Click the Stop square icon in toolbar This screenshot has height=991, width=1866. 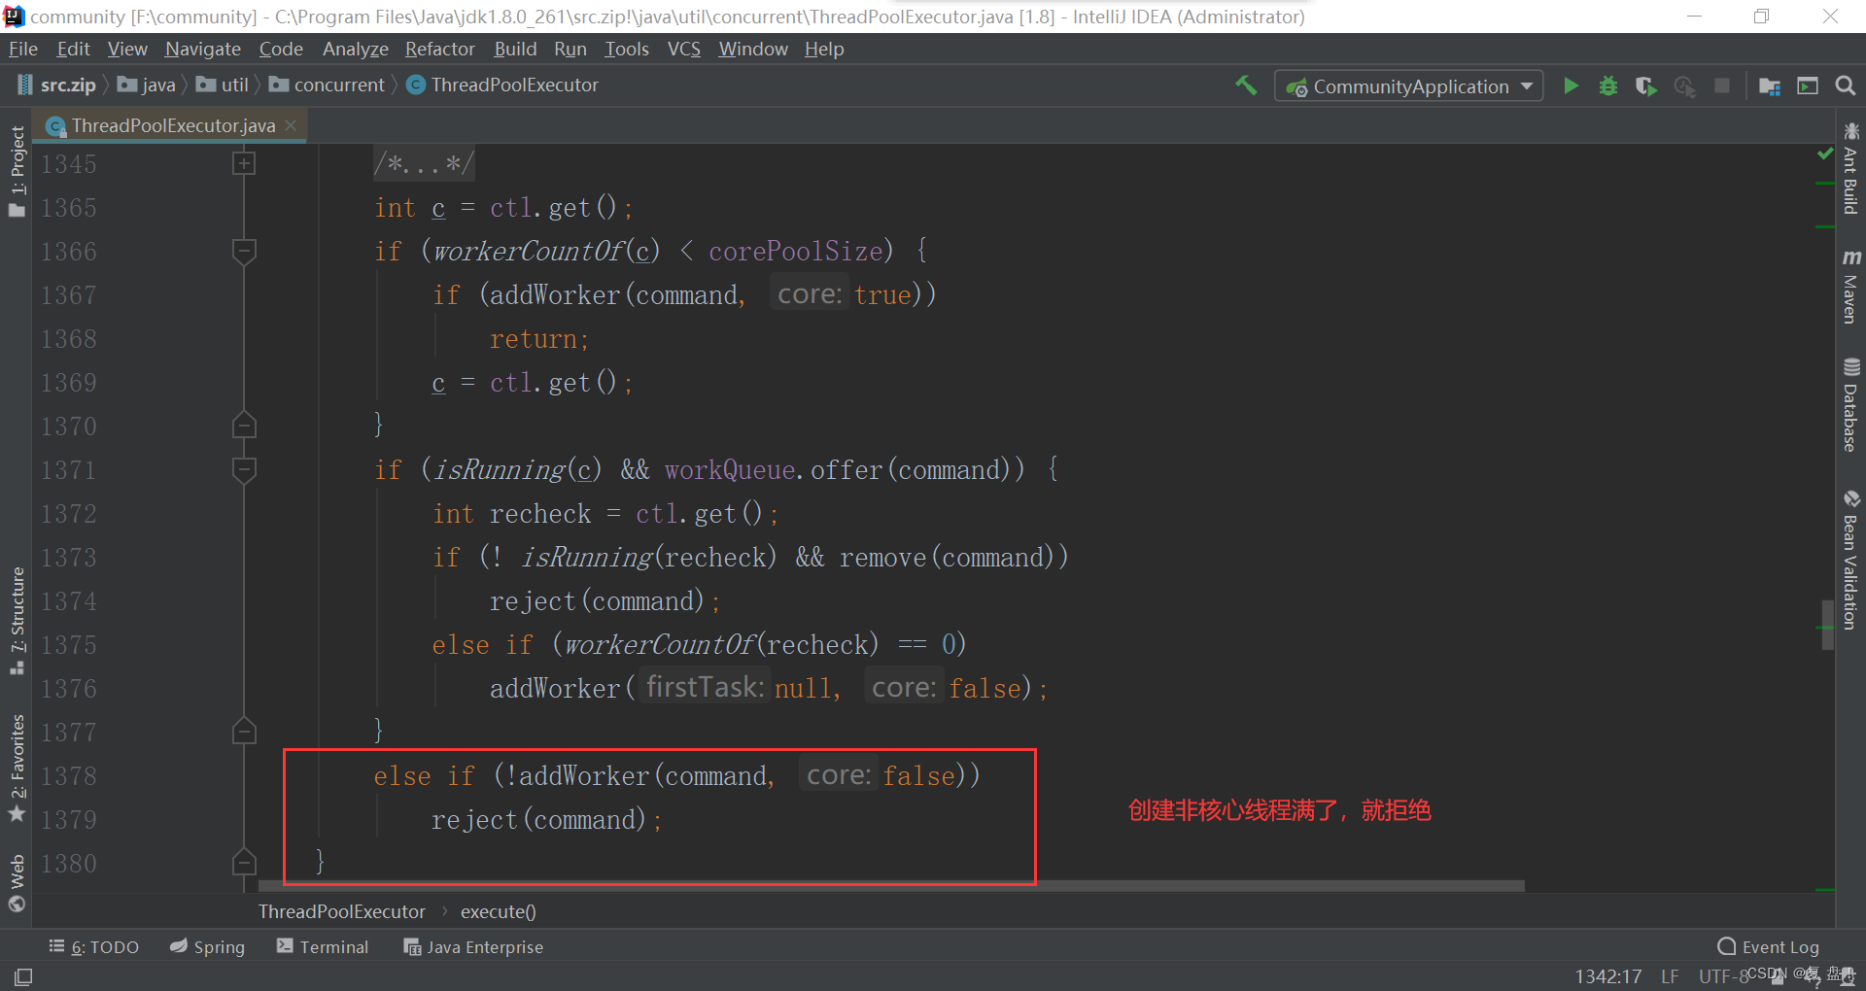pyautogui.click(x=1722, y=85)
